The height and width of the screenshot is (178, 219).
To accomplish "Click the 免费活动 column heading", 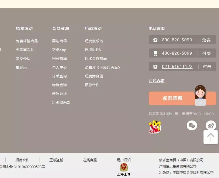I will coord(24,28).
